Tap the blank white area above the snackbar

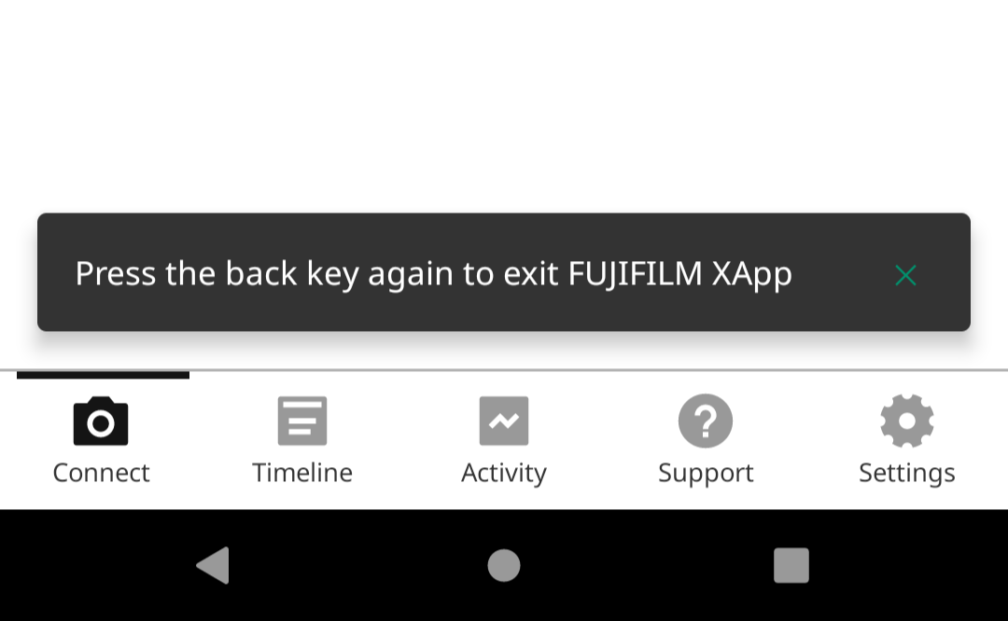(504, 103)
